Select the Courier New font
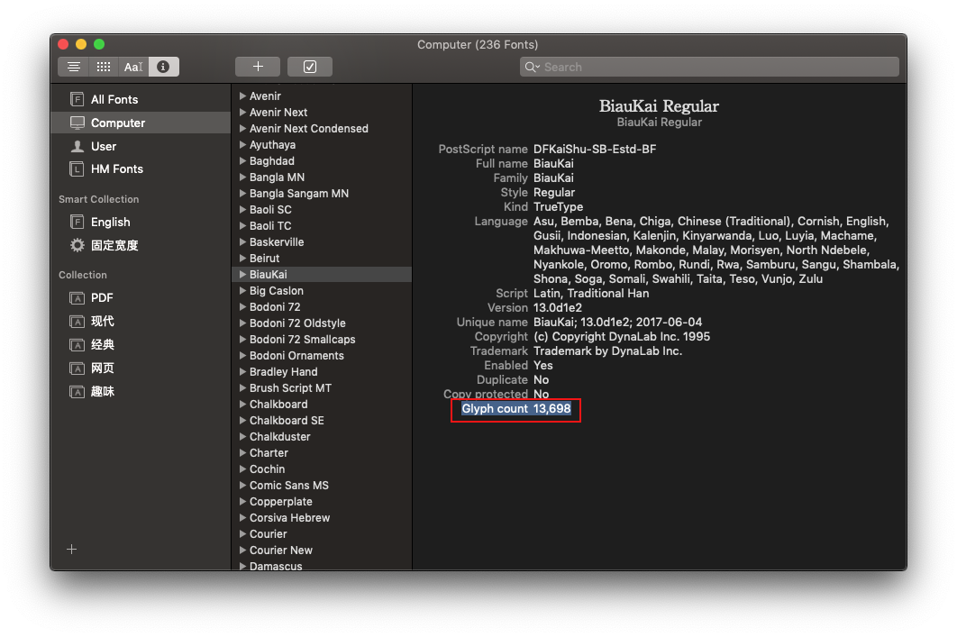Viewport: 957px width, 637px height. [x=323, y=551]
